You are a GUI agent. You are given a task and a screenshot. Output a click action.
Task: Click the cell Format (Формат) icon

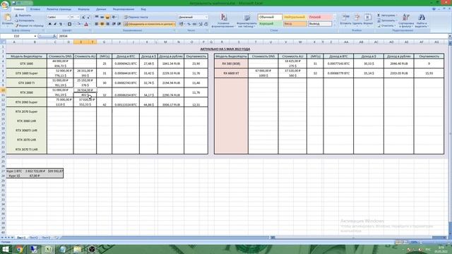[x=368, y=17]
